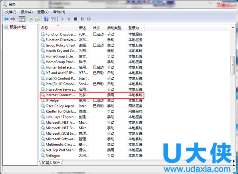This screenshot has width=238, height=174.
Task: Open the 操作(A) menu
Action: (x=27, y=12)
